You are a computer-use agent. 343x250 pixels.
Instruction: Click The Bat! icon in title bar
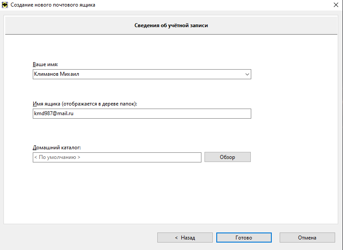5,5
